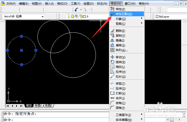Viewport: 187px width, 122px height.
Task: Open the 视图(V) menu
Action: click(37, 4)
